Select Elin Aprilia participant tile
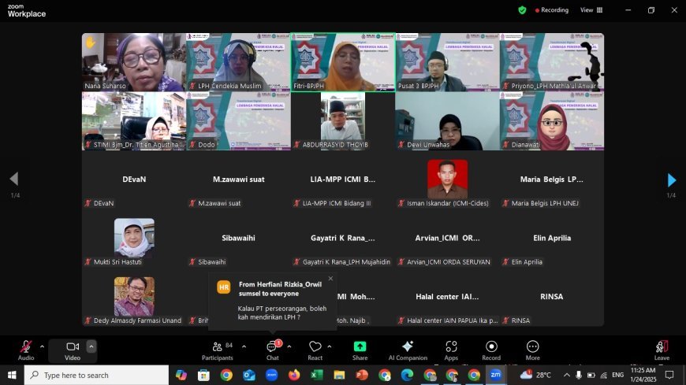Screen dimensions: 686x385 (552, 239)
